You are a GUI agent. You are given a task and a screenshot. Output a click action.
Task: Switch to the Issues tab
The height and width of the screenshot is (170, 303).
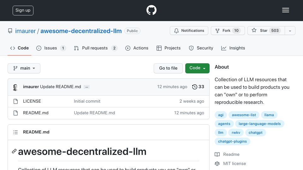pos(51,48)
